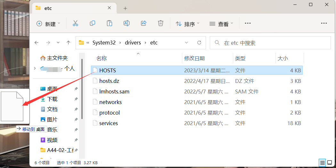Switch to details view layout icon
Screen dimensions: 336x168
click(323, 163)
